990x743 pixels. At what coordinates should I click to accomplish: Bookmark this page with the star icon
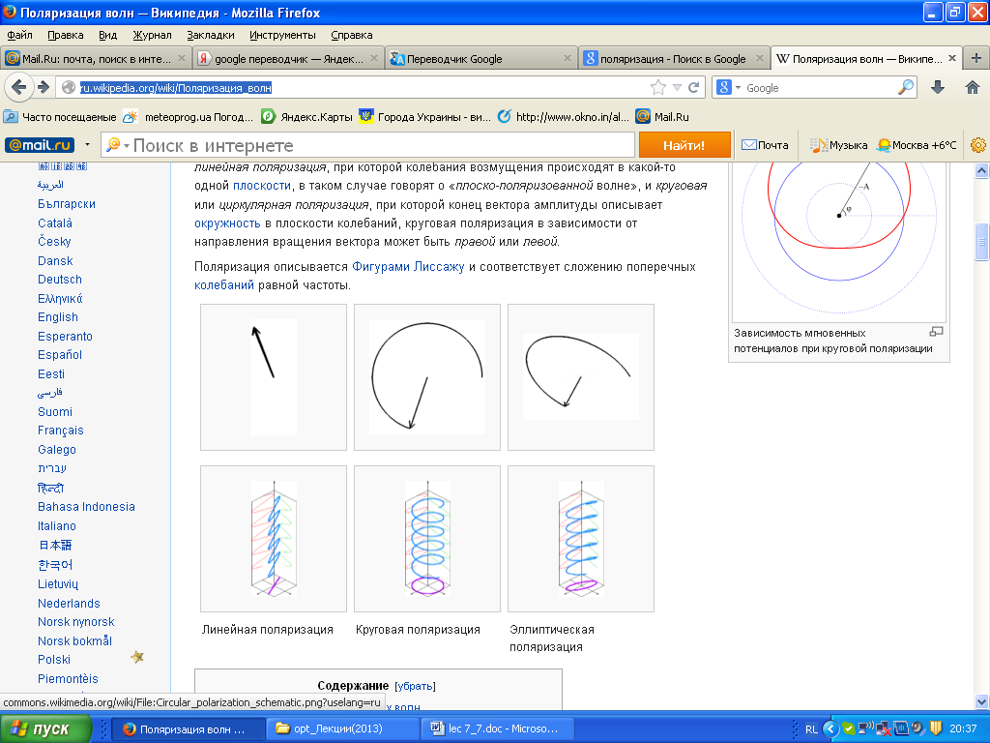pyautogui.click(x=657, y=87)
